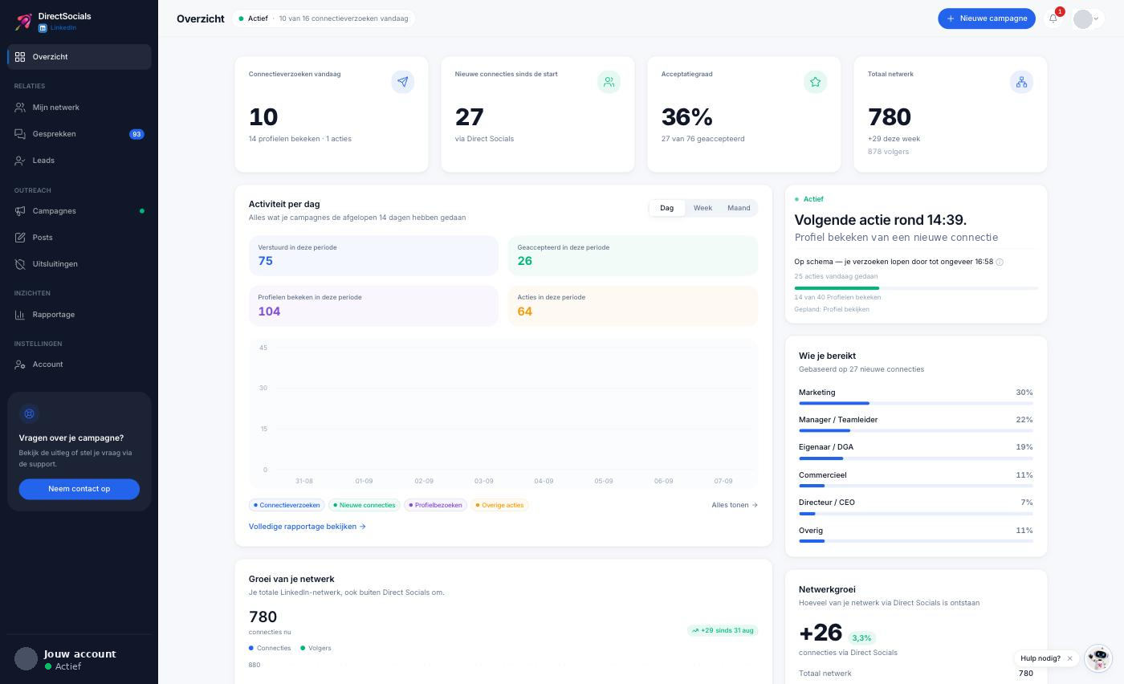This screenshot has width=1124, height=684.
Task: Click the Marketing 30% bar
Action: point(916,403)
